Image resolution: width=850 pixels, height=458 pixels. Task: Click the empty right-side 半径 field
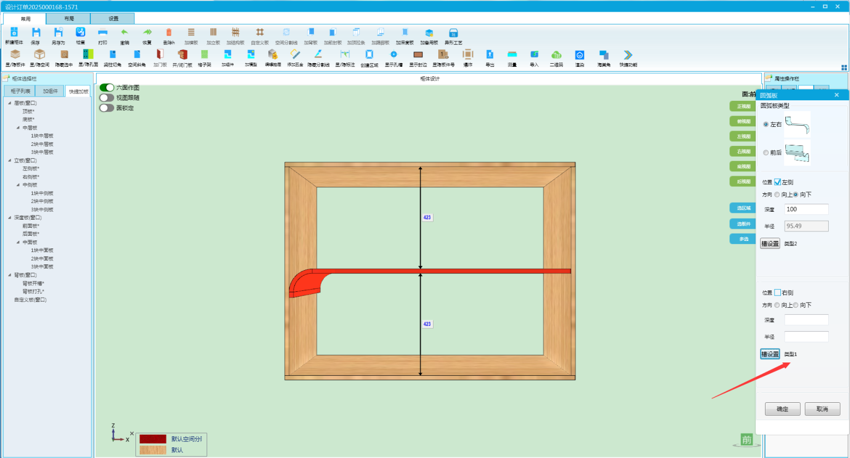[806, 337]
